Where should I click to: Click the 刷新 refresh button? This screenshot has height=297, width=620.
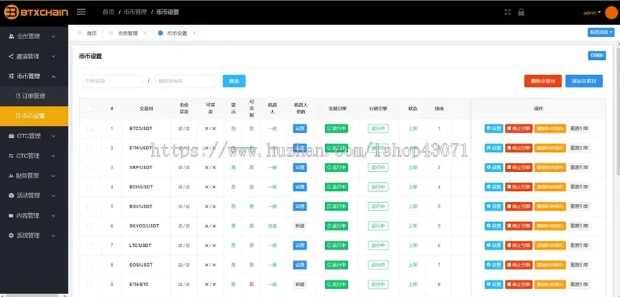click(597, 56)
